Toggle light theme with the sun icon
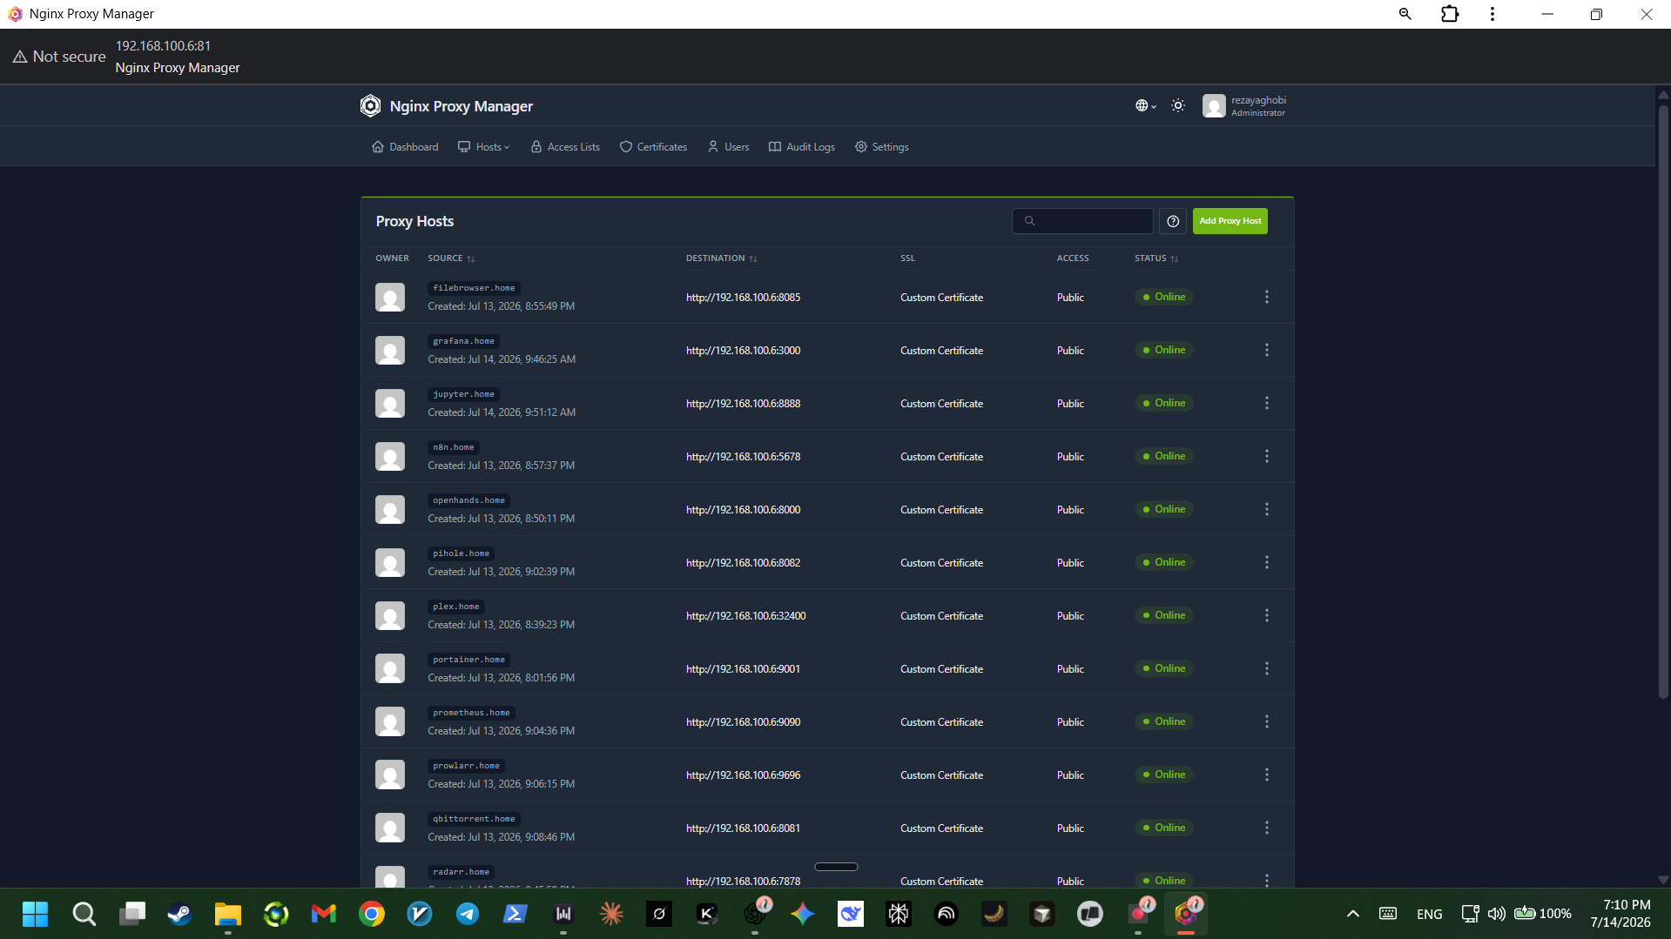This screenshot has height=939, width=1671. tap(1178, 105)
